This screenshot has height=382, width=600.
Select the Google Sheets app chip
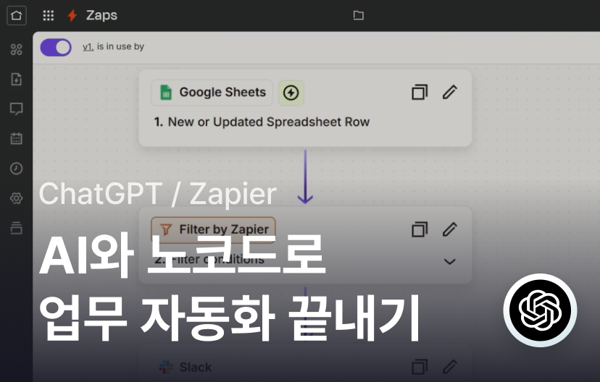tap(212, 92)
